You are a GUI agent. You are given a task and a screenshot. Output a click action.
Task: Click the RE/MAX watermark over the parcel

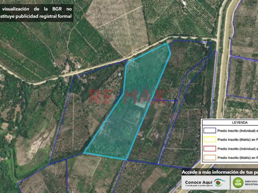pos(127,97)
